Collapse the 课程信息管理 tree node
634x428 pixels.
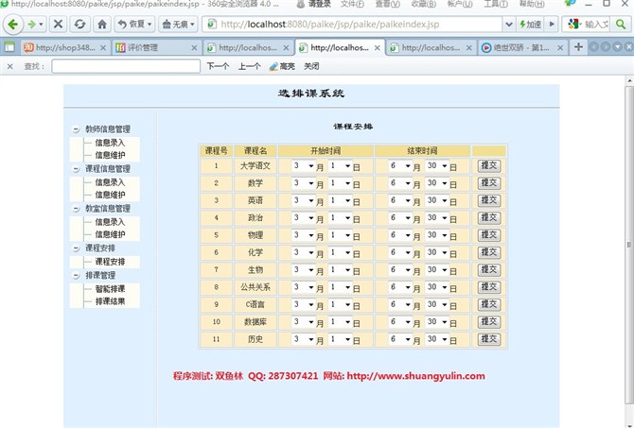tap(76, 169)
